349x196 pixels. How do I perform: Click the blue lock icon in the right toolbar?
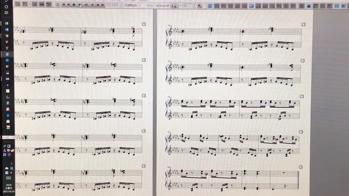309,6
